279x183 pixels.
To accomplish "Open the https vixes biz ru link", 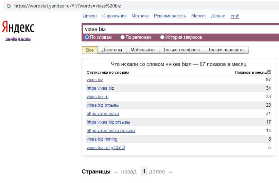I will pos(103,114).
